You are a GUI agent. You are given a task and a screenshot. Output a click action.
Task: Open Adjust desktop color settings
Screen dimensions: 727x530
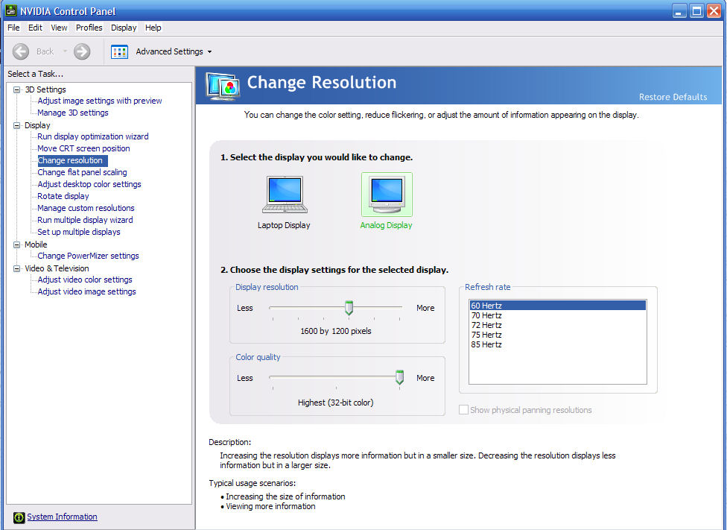coord(89,184)
